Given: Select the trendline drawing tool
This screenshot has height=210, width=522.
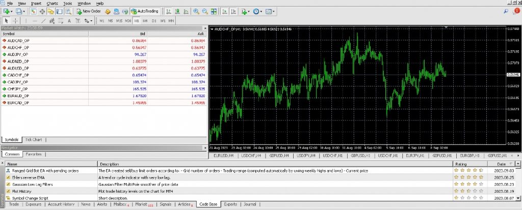Looking at the screenshot, I should (x=43, y=21).
